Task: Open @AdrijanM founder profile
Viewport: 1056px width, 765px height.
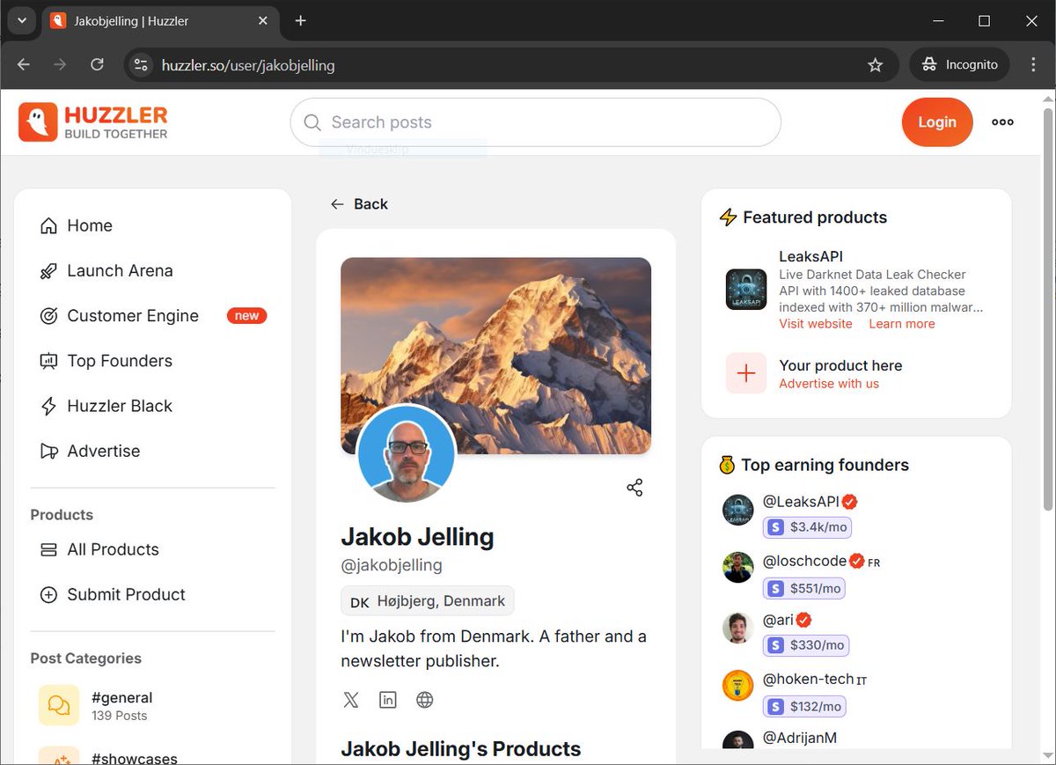Action: [x=799, y=738]
